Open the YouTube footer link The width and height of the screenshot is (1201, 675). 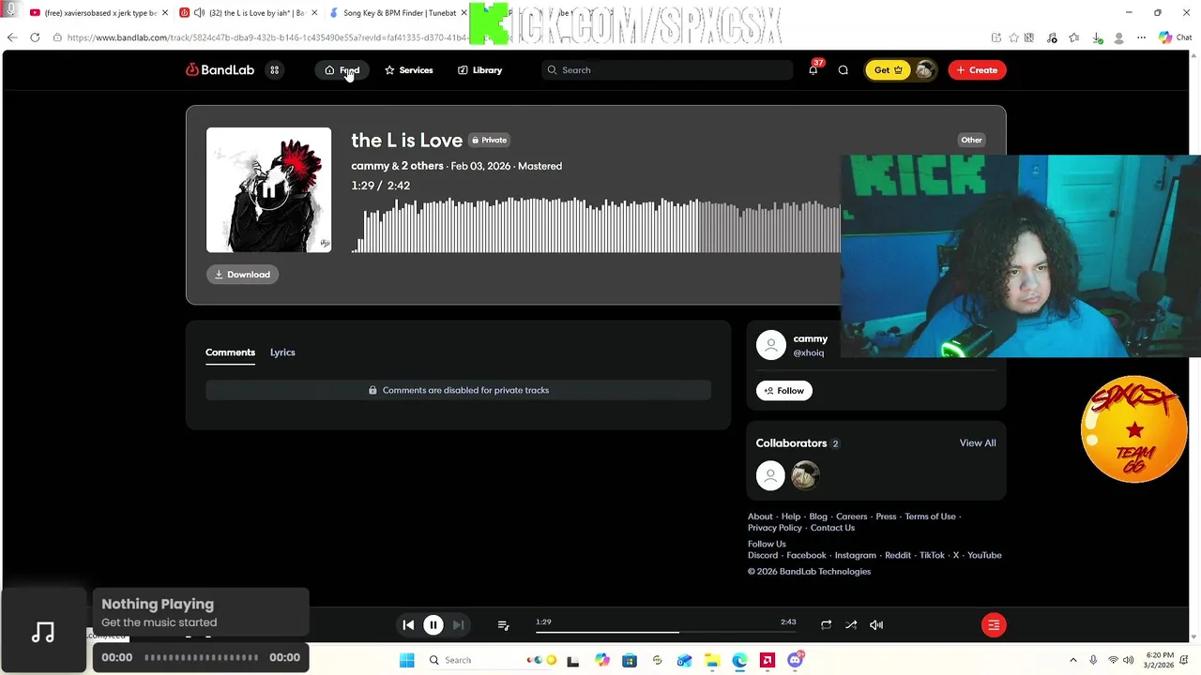pyautogui.click(x=984, y=555)
